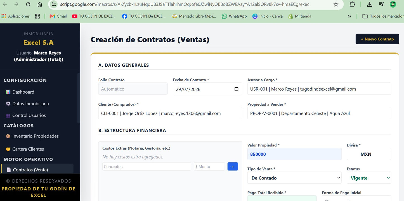This screenshot has height=201, width=404.
Task: Click the Marco Reyes user name text
Action: point(47,53)
